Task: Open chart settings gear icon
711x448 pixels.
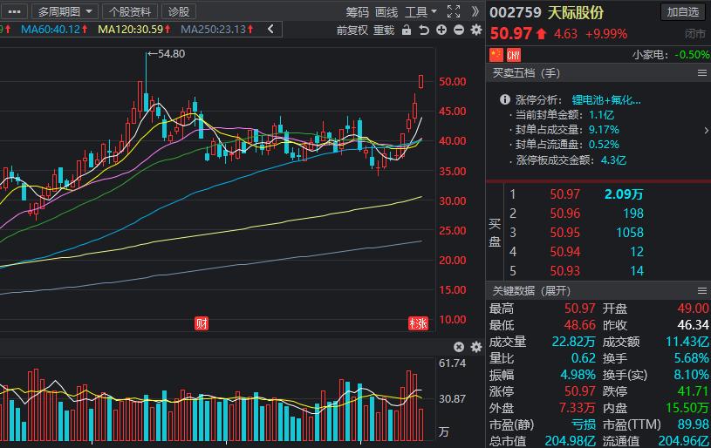Action: tap(476, 31)
